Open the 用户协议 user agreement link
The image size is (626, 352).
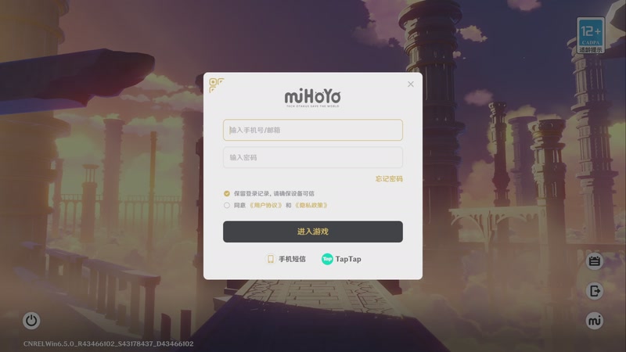[x=265, y=205]
